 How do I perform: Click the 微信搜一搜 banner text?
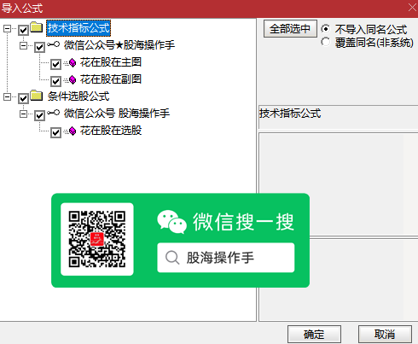[x=243, y=222]
